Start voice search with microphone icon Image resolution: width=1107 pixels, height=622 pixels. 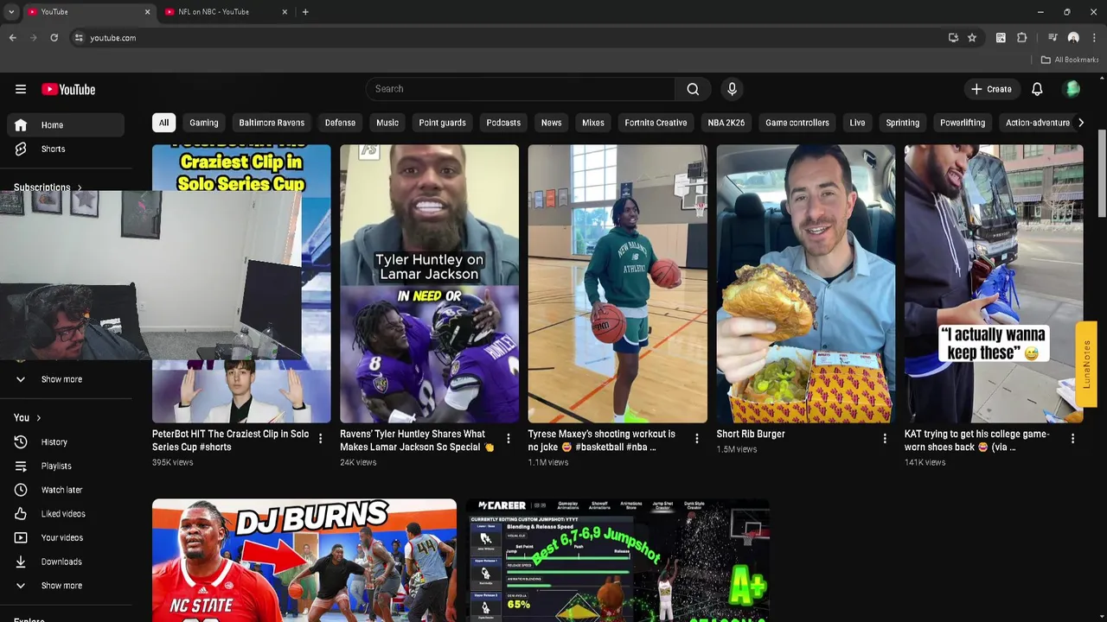click(732, 89)
